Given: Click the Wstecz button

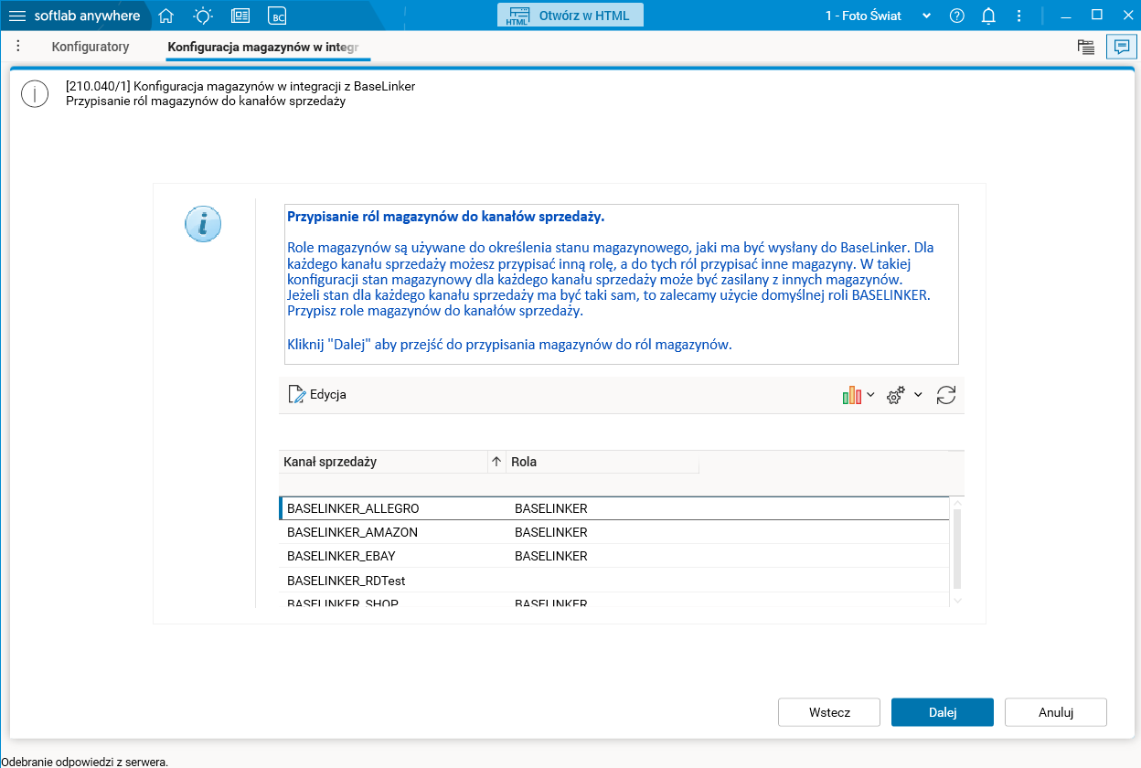Looking at the screenshot, I should [829, 712].
